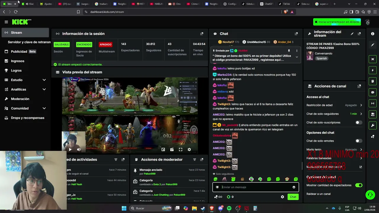Open the stream preview settings gear
The width and height of the screenshot is (379, 213).
(189, 149)
